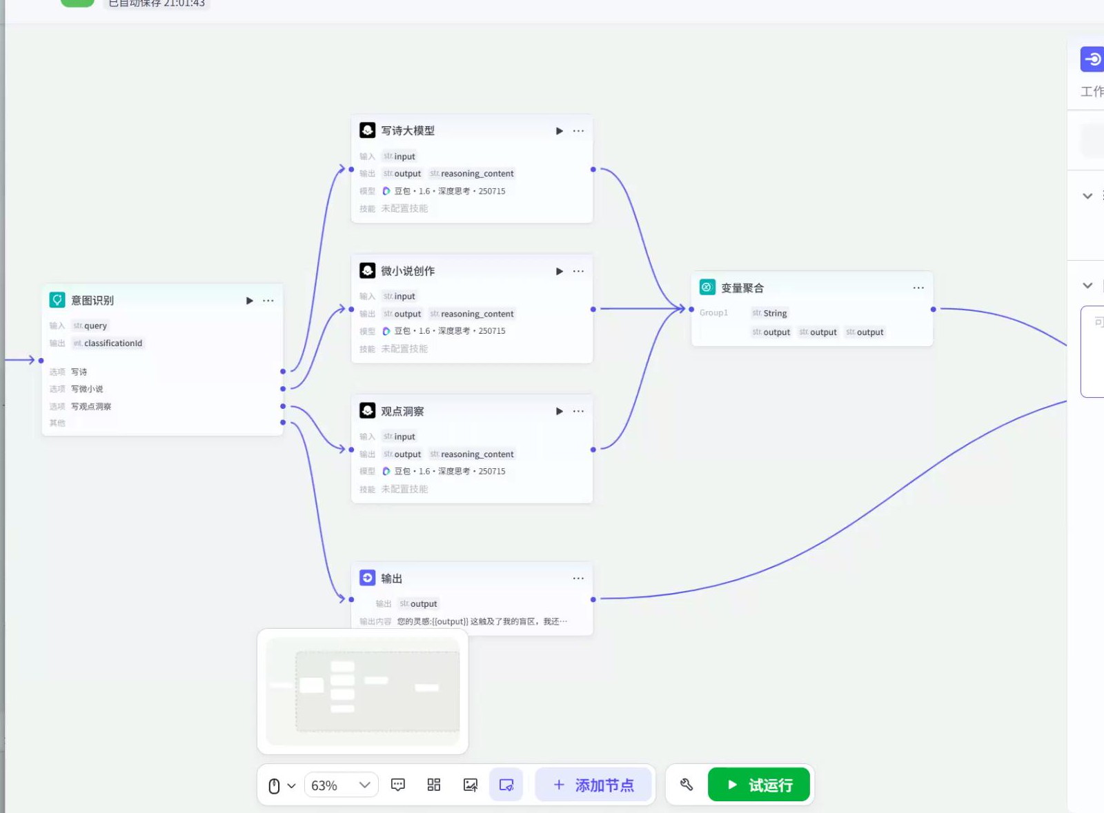The width and height of the screenshot is (1104, 813).
Task: Open more options for 变量聚合 node
Action: [x=918, y=288]
